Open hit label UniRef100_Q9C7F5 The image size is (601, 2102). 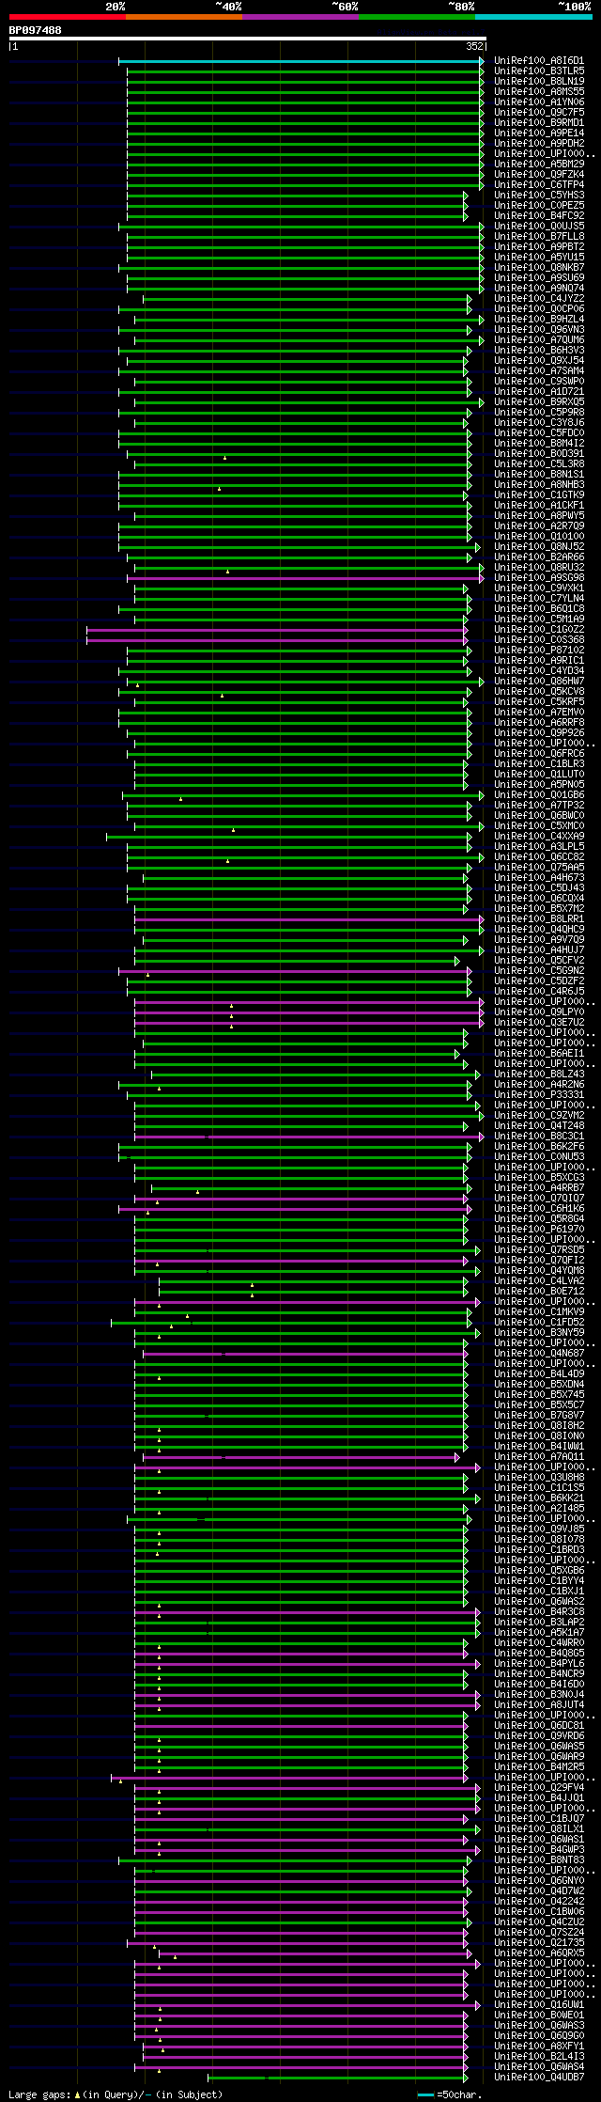[539, 113]
